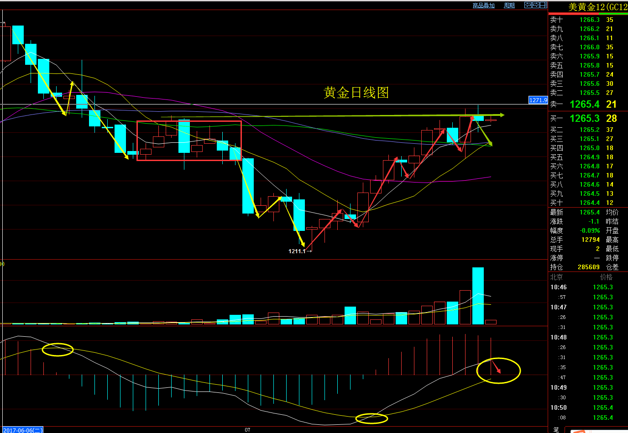This screenshot has width=628, height=433.
Task: Click the left arrow navigation icon
Action: coord(528,5)
